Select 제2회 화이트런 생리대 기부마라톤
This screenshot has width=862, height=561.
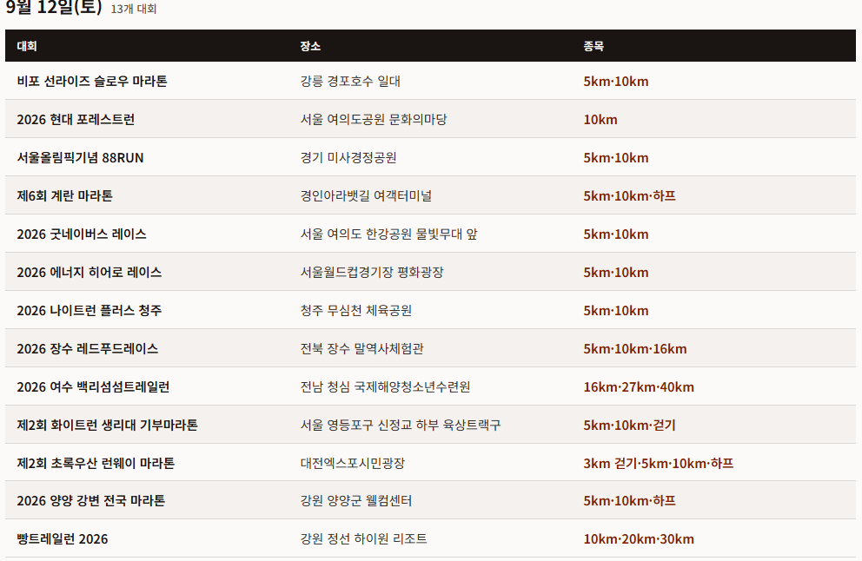(x=107, y=426)
